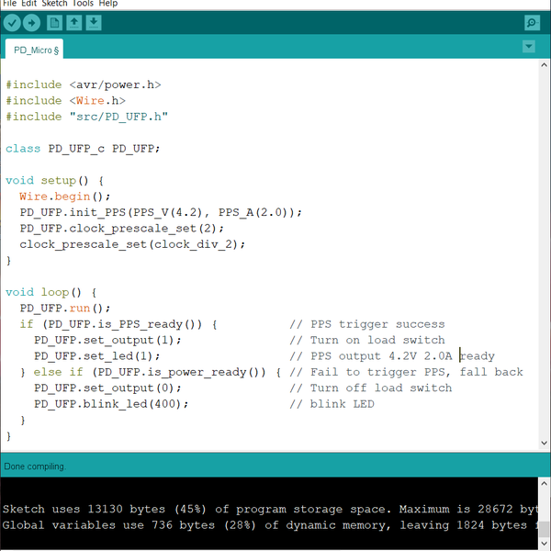Click the 'PD_UFP.run();' line

pyautogui.click(x=65, y=309)
